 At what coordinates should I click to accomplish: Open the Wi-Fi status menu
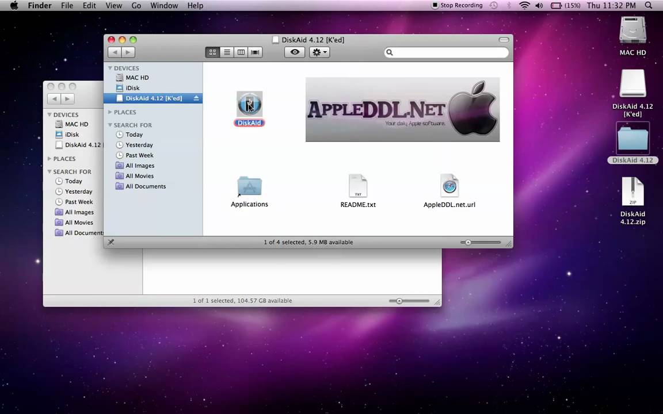click(x=524, y=6)
